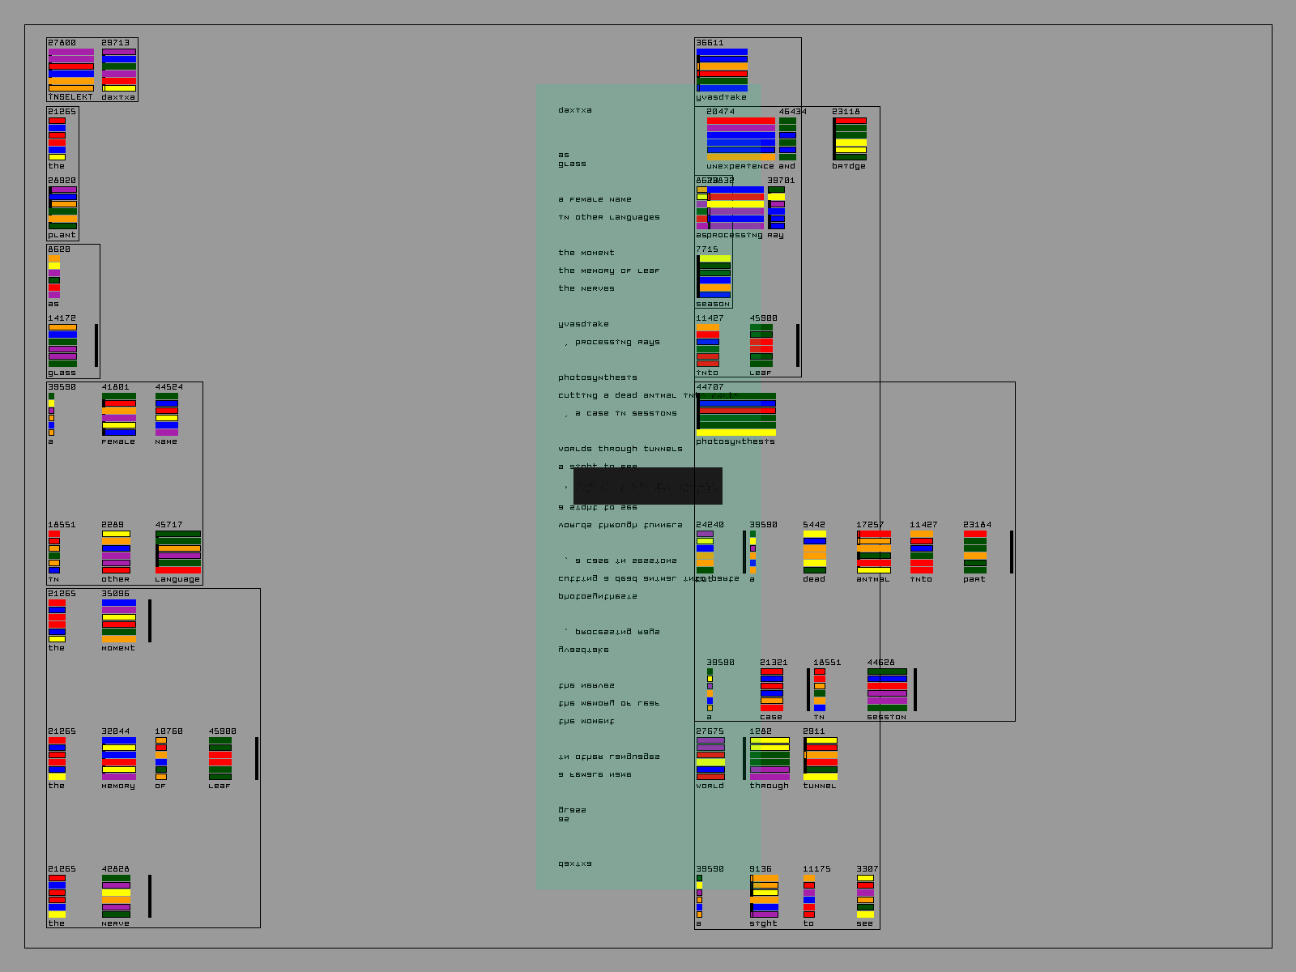Click the 'plant' striped glyph
This screenshot has width=1296, height=972.
pos(62,208)
